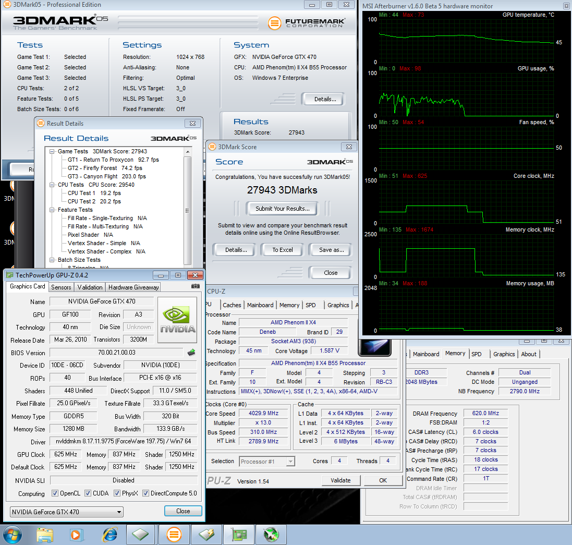Click the GPU-Z screenshot camera icon
572x545 pixels.
(196, 286)
